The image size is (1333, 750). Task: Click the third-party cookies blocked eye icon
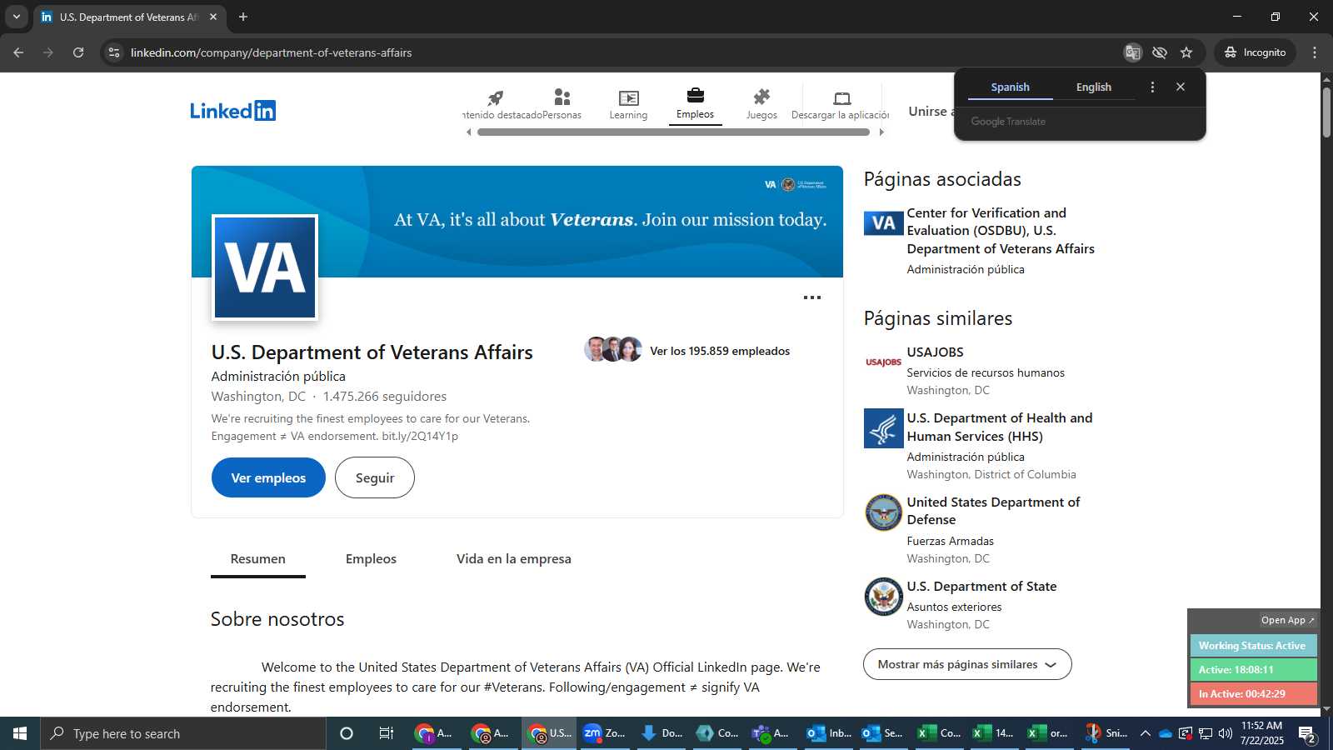pos(1160,52)
